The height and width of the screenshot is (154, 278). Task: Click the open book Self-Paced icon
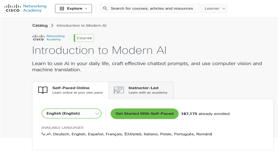[43, 90]
